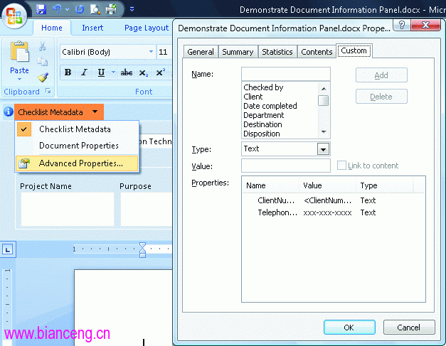The width and height of the screenshot is (446, 346).
Task: Switch to the Home ribbon tab
Action: pyautogui.click(x=52, y=28)
